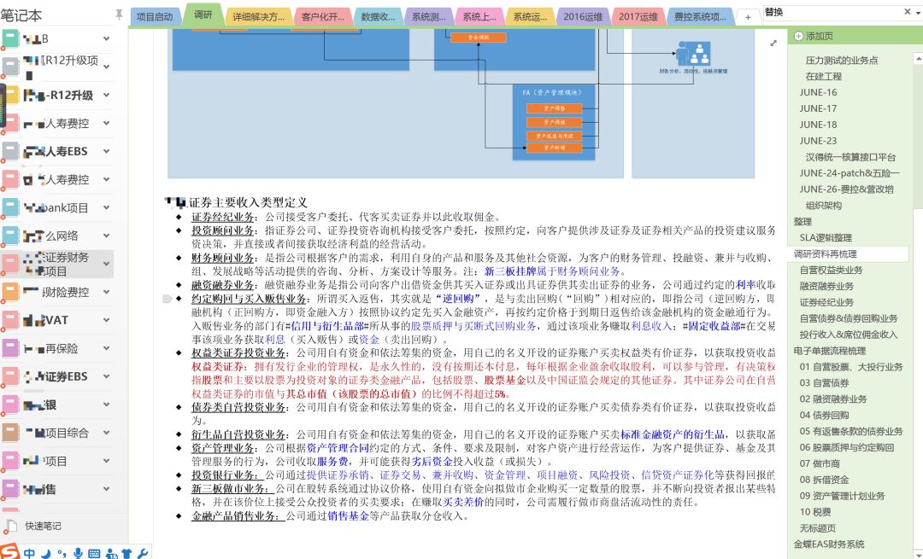Expand the VAT notebook chevron
The width and height of the screenshot is (923, 559).
point(107,320)
